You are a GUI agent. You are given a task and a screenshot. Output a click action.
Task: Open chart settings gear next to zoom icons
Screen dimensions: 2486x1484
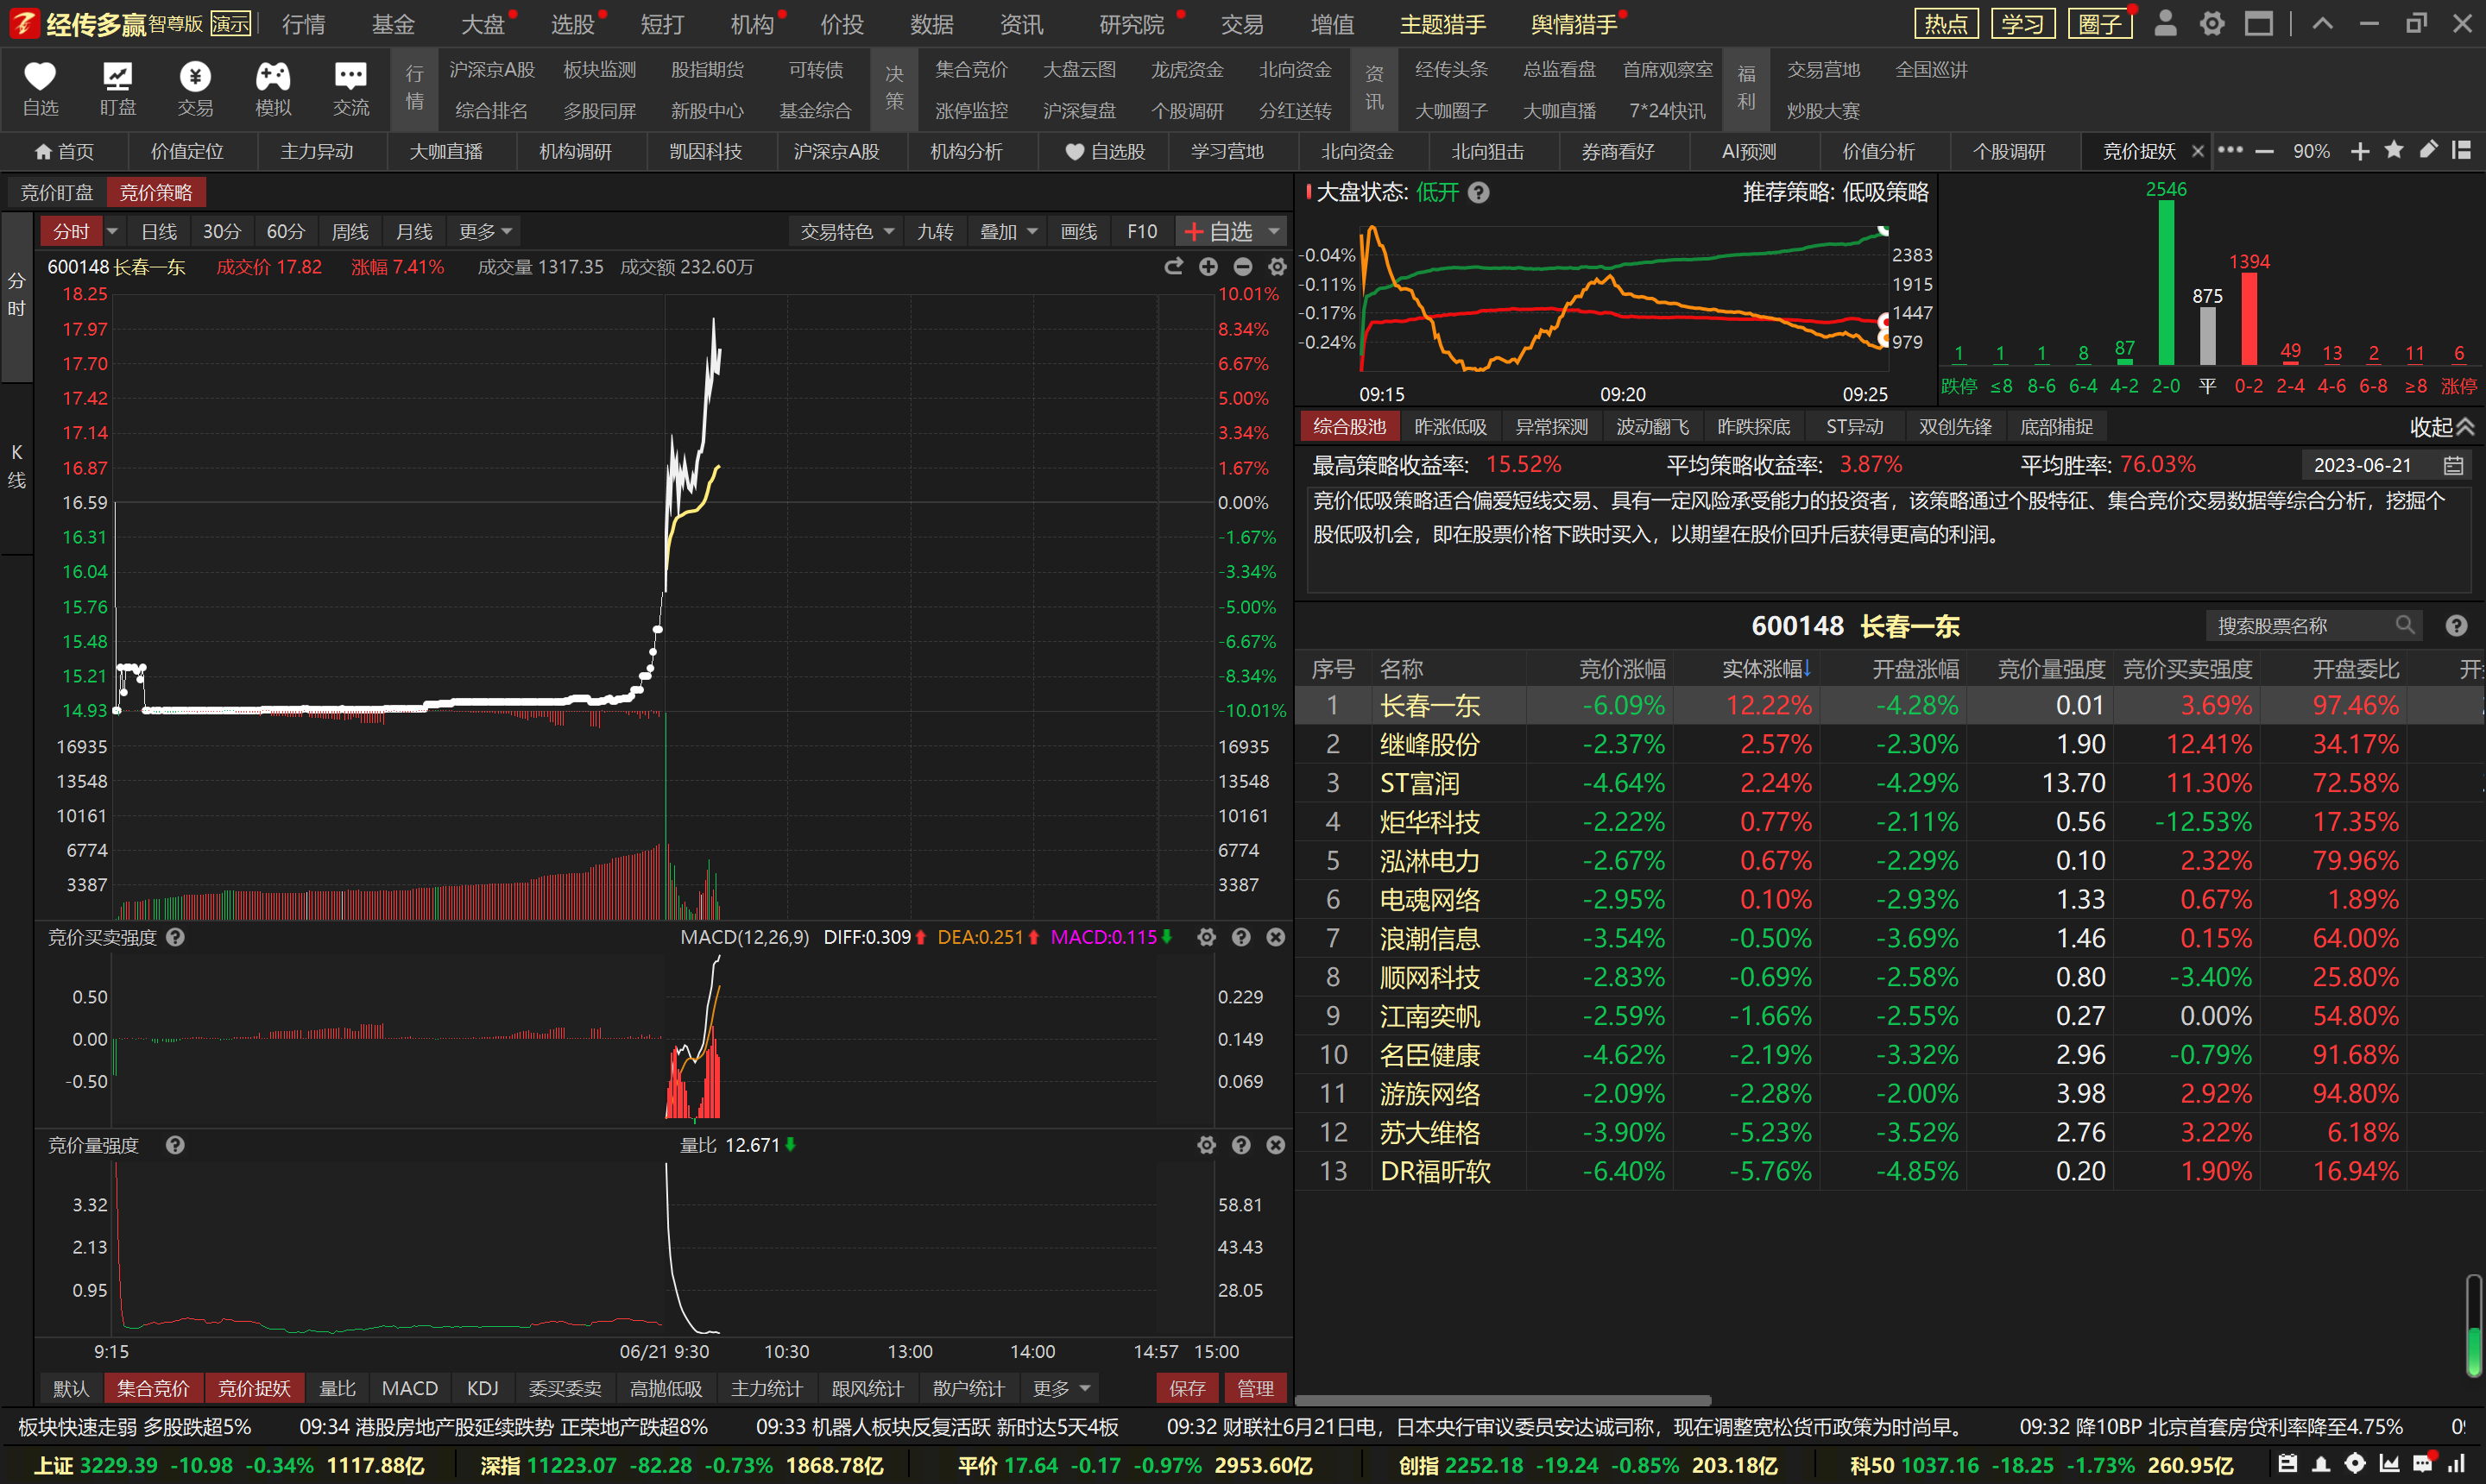tap(1278, 267)
